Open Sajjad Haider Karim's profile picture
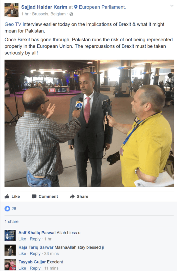The width and height of the screenshot is (177, 271). (11, 10)
